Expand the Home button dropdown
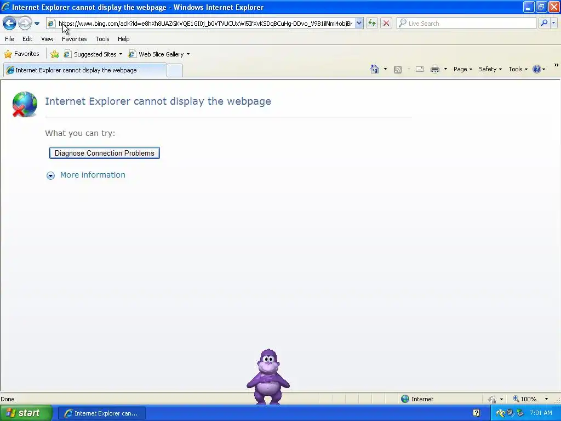 coord(385,69)
